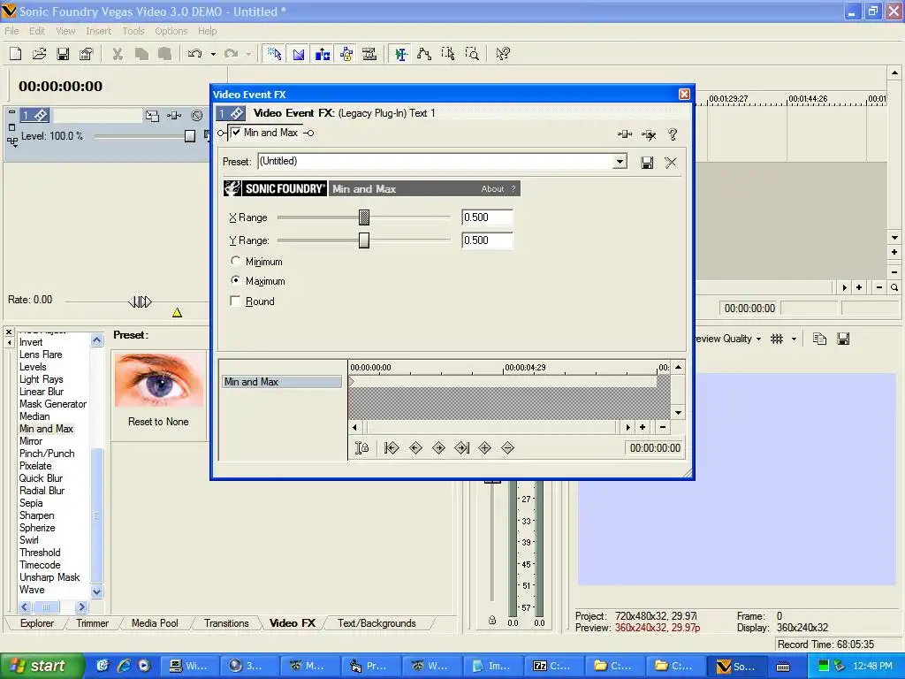Copy snapshot to clipboard icon in preview

coord(819,339)
